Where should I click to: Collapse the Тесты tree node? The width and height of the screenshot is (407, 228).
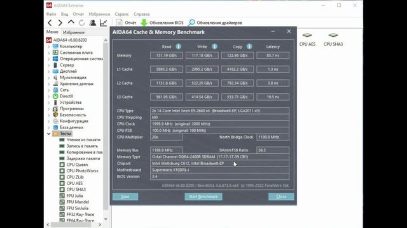click(49, 134)
